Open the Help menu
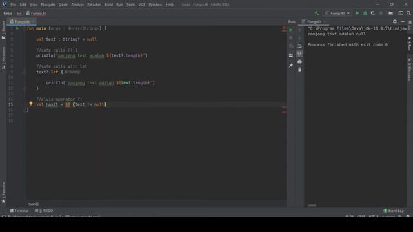Image resolution: width=413 pixels, height=232 pixels. [x=170, y=5]
